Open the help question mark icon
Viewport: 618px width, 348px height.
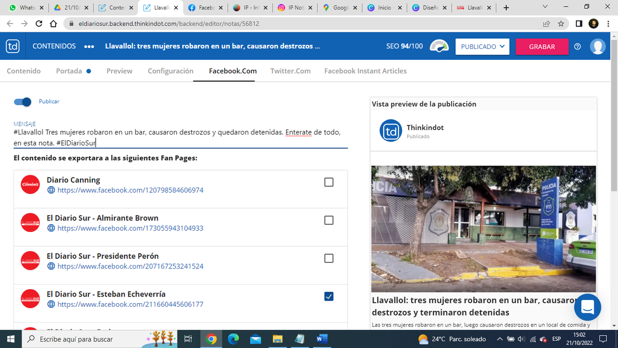click(577, 46)
